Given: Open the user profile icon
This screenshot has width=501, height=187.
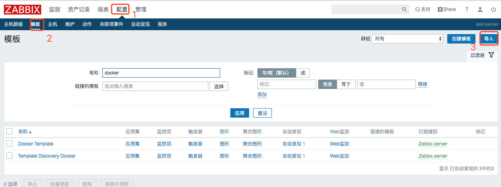Looking at the screenshot, I should [x=480, y=9].
